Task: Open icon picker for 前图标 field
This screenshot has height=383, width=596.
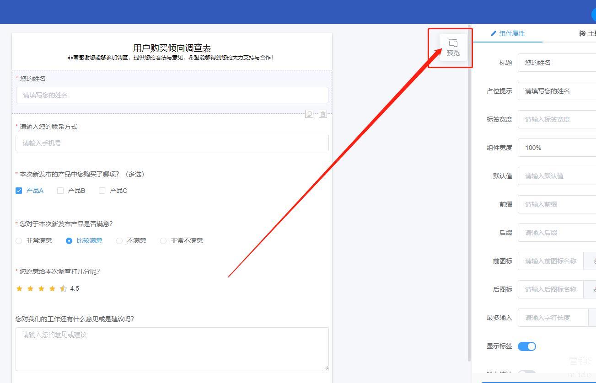Action: (592, 261)
